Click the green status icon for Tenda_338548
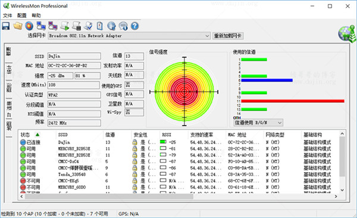This screenshot has width=357, height=218. point(23,175)
